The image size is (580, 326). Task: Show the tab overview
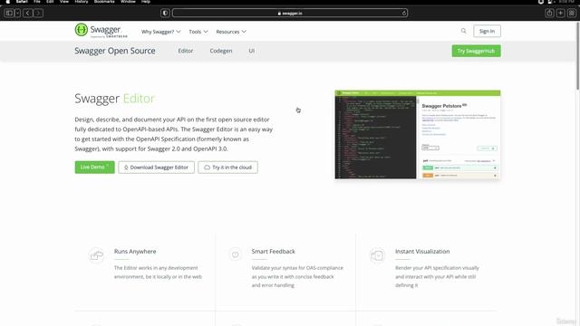click(572, 14)
